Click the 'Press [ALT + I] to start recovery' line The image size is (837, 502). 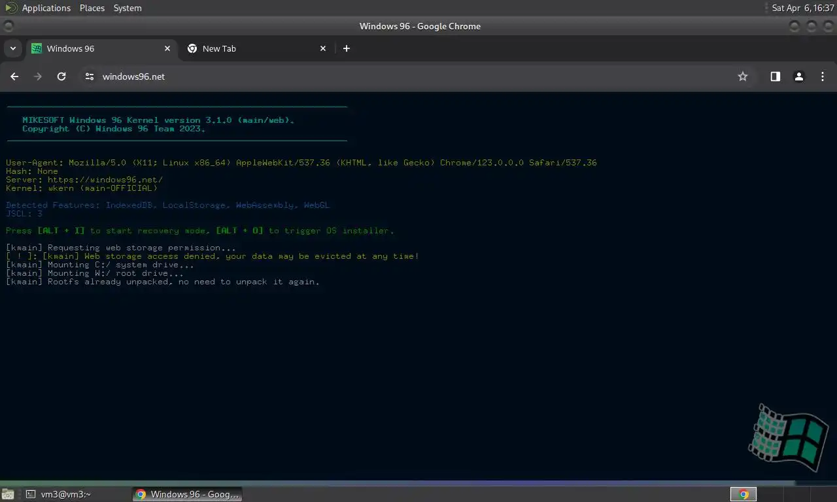[x=200, y=231]
